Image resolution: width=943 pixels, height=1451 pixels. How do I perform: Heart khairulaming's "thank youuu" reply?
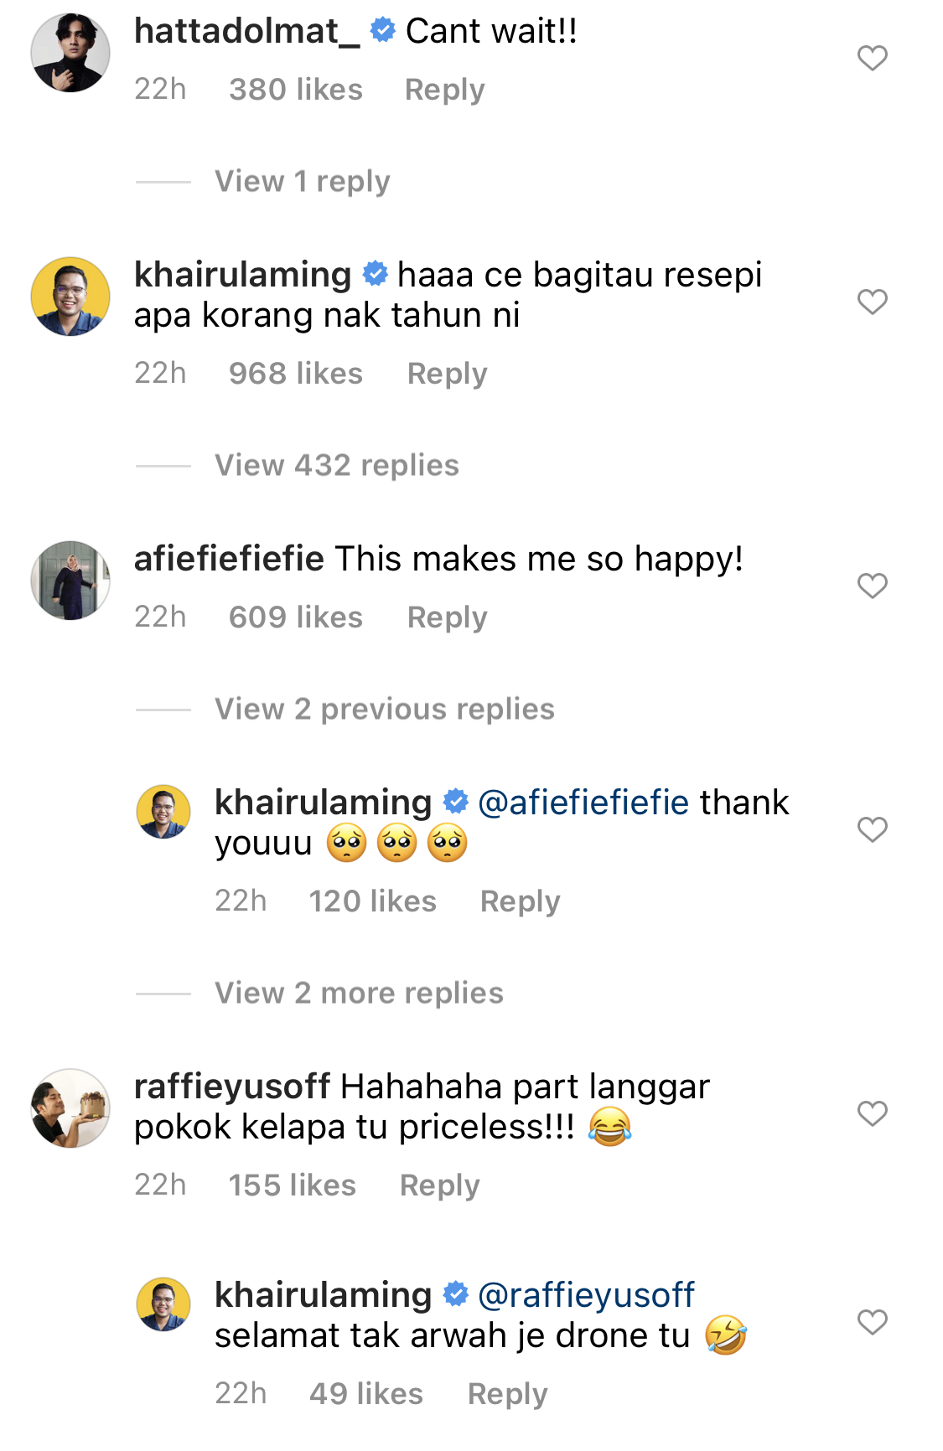(872, 829)
